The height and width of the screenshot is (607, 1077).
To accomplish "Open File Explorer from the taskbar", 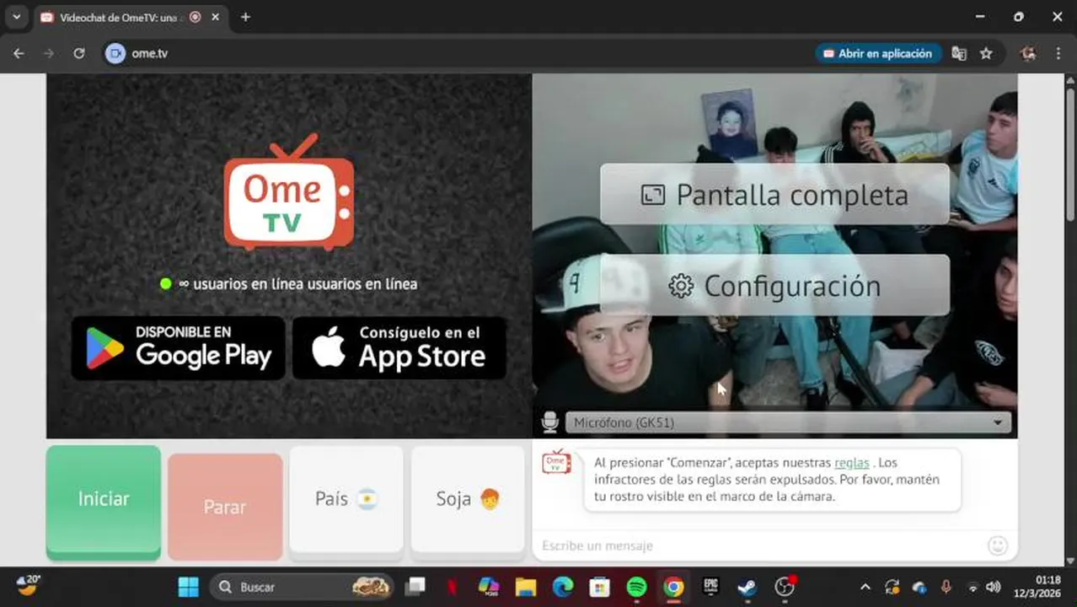I will coord(526,587).
